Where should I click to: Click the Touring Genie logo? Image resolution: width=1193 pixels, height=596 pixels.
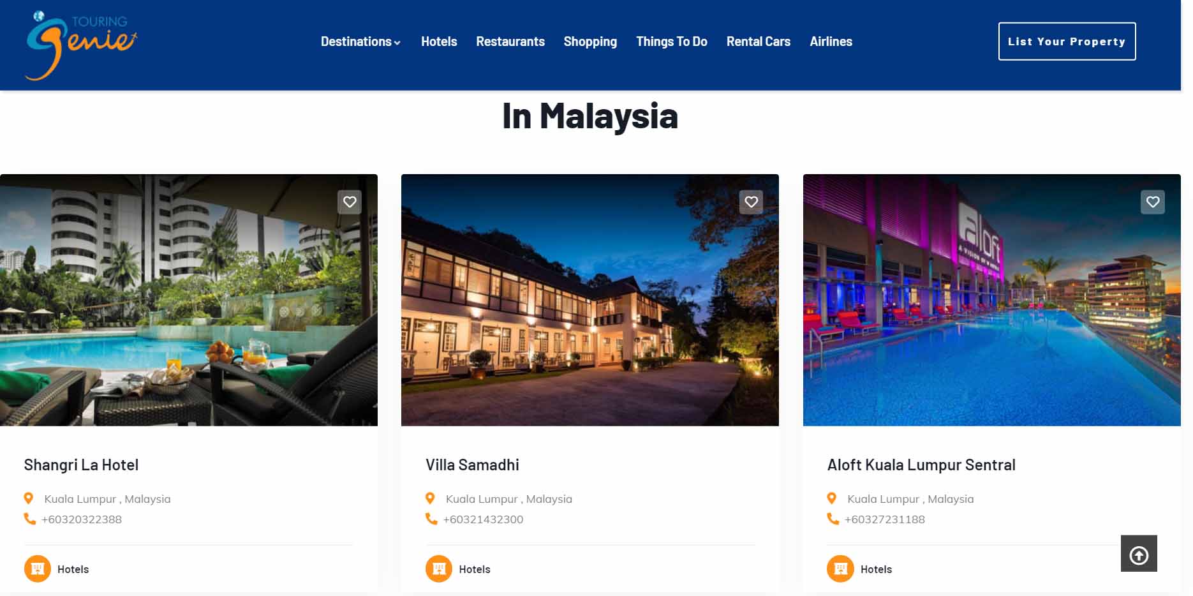(81, 45)
